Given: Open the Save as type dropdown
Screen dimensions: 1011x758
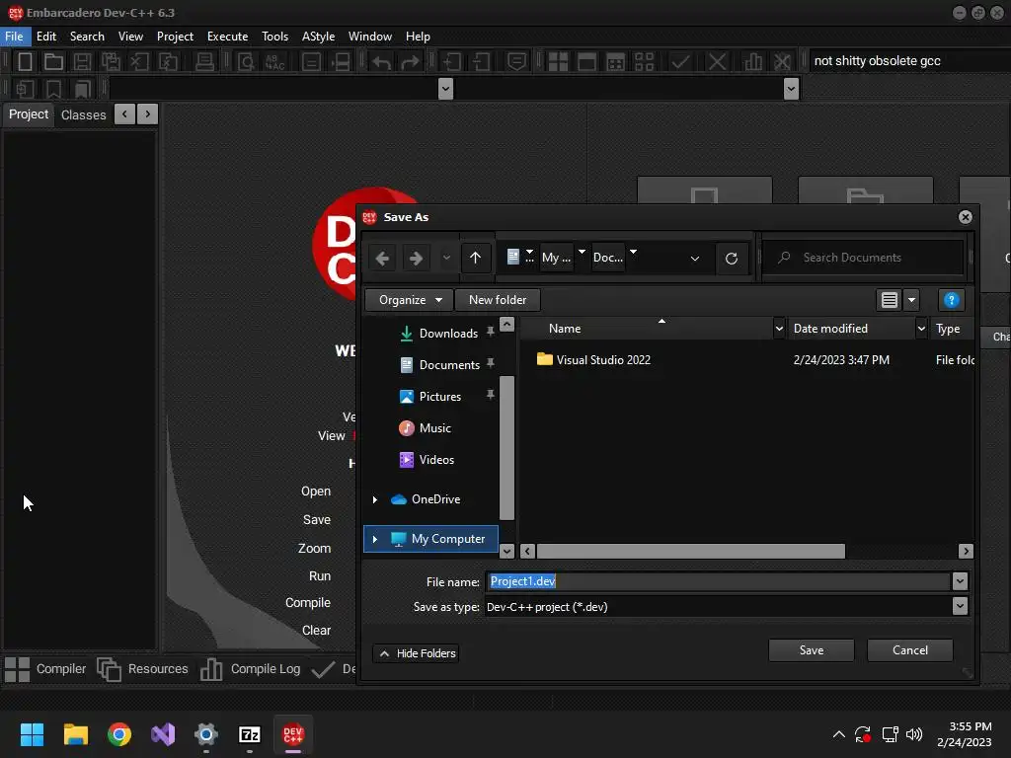Looking at the screenshot, I should (x=960, y=606).
